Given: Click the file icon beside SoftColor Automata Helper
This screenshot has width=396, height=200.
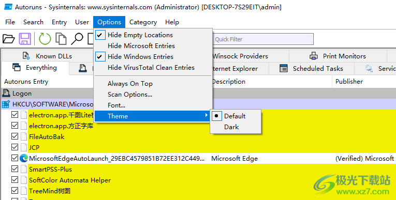Looking at the screenshot, I should (24, 180).
